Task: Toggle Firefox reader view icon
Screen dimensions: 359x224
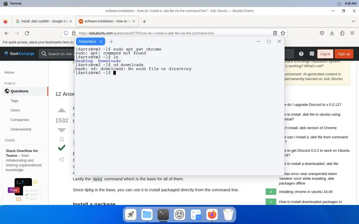Action: (275, 33)
